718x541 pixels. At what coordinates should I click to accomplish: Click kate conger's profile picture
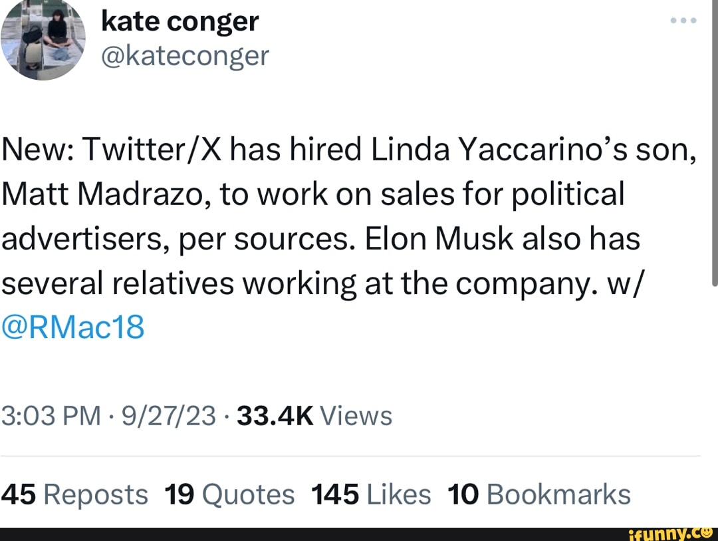[x=43, y=40]
